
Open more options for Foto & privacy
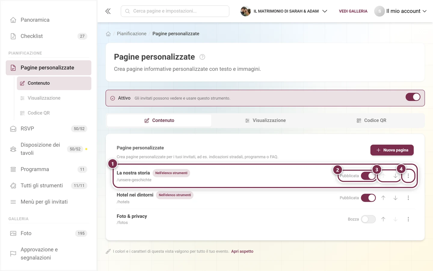click(408, 219)
